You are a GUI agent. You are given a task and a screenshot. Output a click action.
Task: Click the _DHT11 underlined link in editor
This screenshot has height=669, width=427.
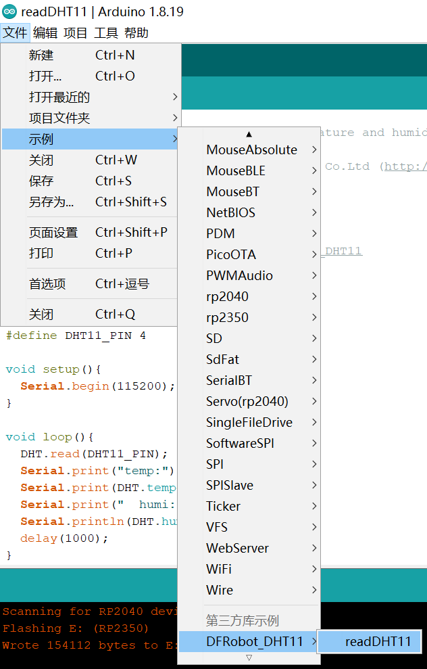click(x=341, y=251)
